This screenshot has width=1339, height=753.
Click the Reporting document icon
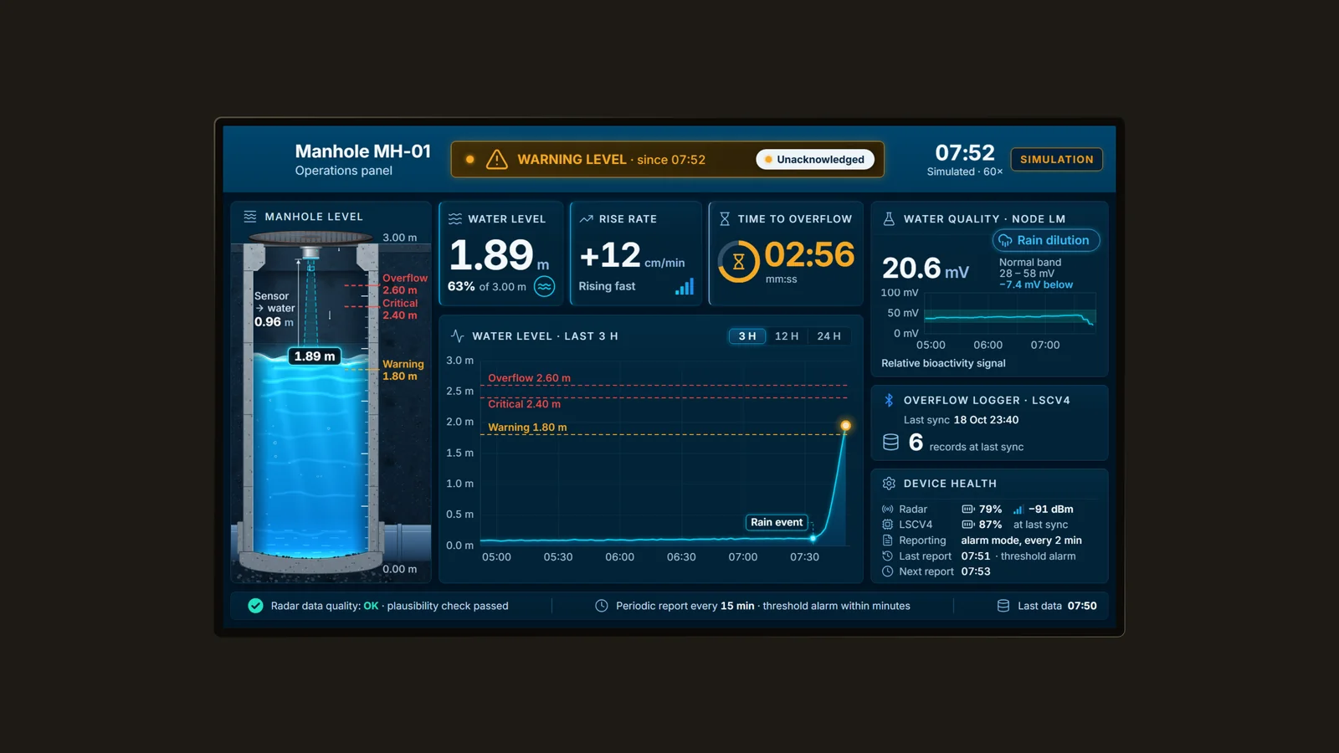point(888,540)
